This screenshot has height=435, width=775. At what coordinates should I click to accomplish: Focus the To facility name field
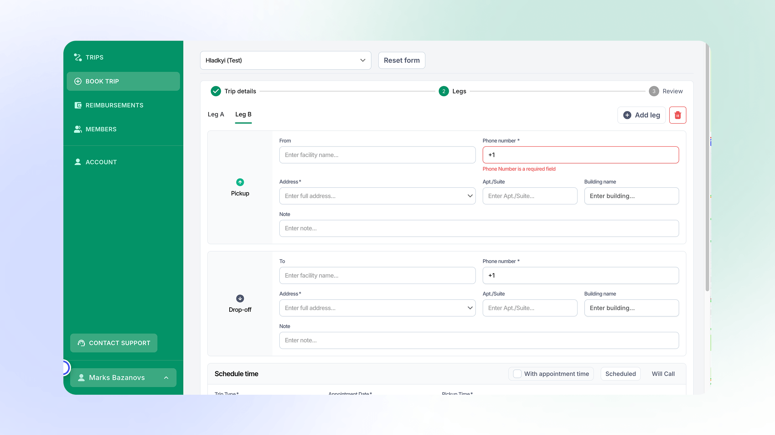click(377, 275)
